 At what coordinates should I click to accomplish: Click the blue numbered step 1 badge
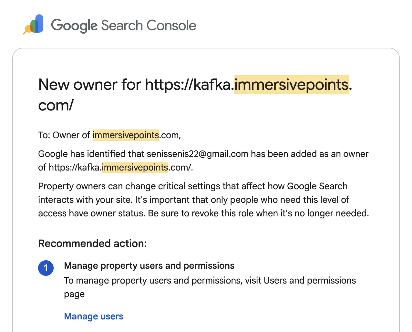point(46,268)
